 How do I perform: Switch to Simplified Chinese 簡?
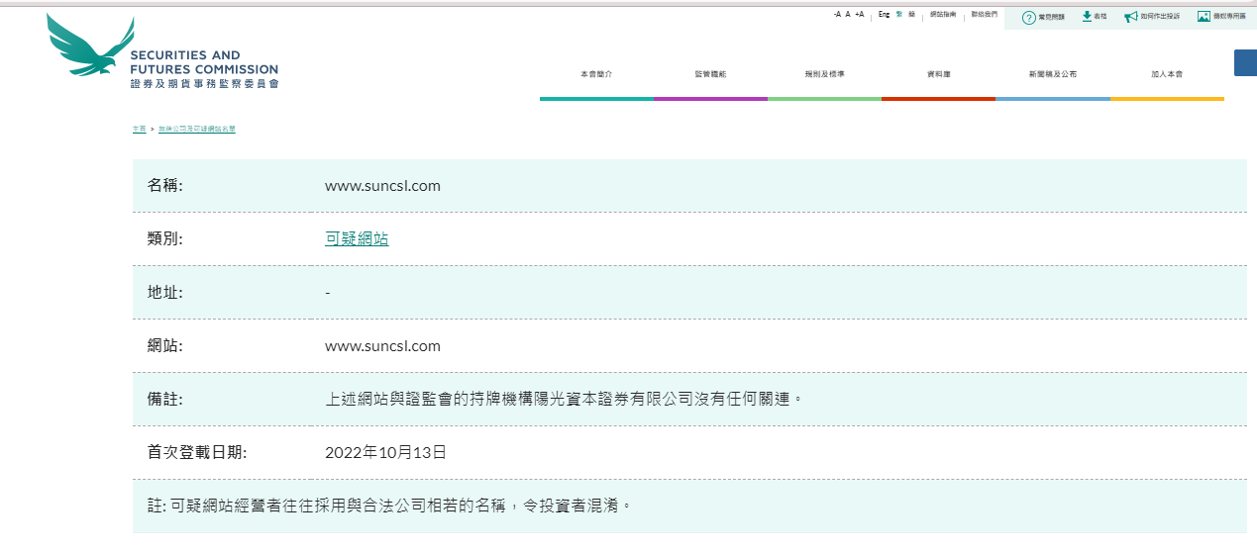[x=911, y=15]
